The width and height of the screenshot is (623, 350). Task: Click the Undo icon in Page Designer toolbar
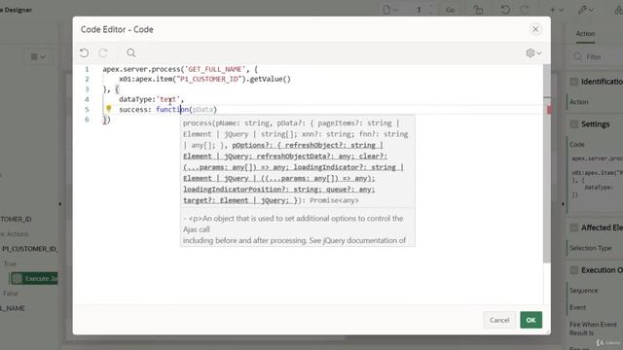click(x=505, y=10)
